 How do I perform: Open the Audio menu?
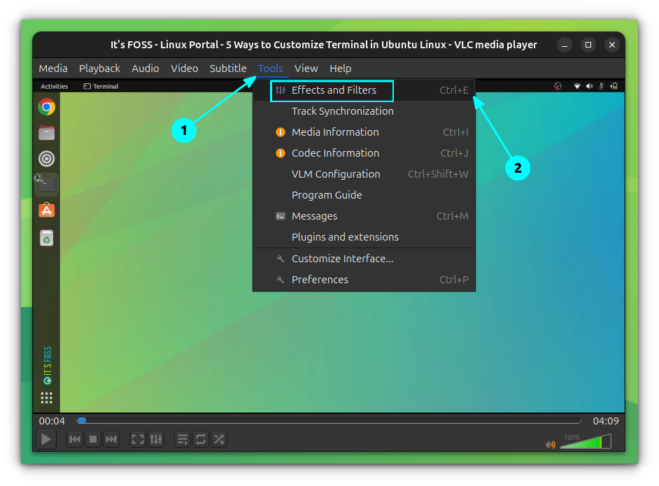[x=146, y=69]
